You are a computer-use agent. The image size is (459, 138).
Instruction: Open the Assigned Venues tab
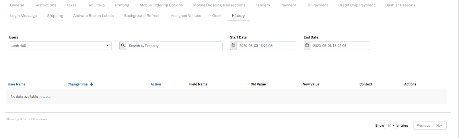186,16
